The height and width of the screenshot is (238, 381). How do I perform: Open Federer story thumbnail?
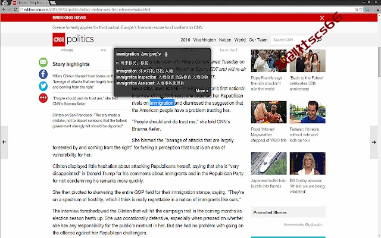point(307,112)
